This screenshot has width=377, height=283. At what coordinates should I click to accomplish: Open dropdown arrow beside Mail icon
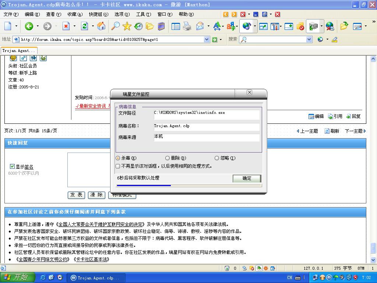[x=208, y=26]
